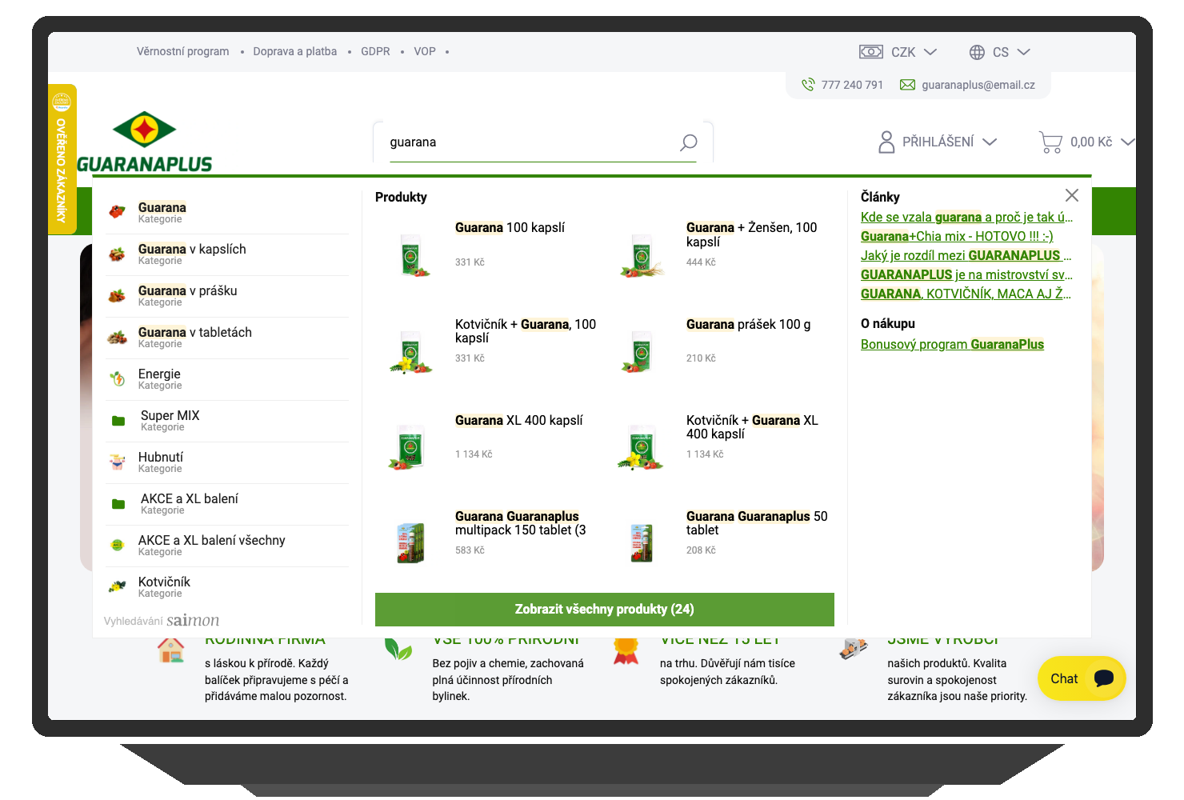Open the CZK currency dropdown
The width and height of the screenshot is (1184, 800).
click(x=898, y=52)
